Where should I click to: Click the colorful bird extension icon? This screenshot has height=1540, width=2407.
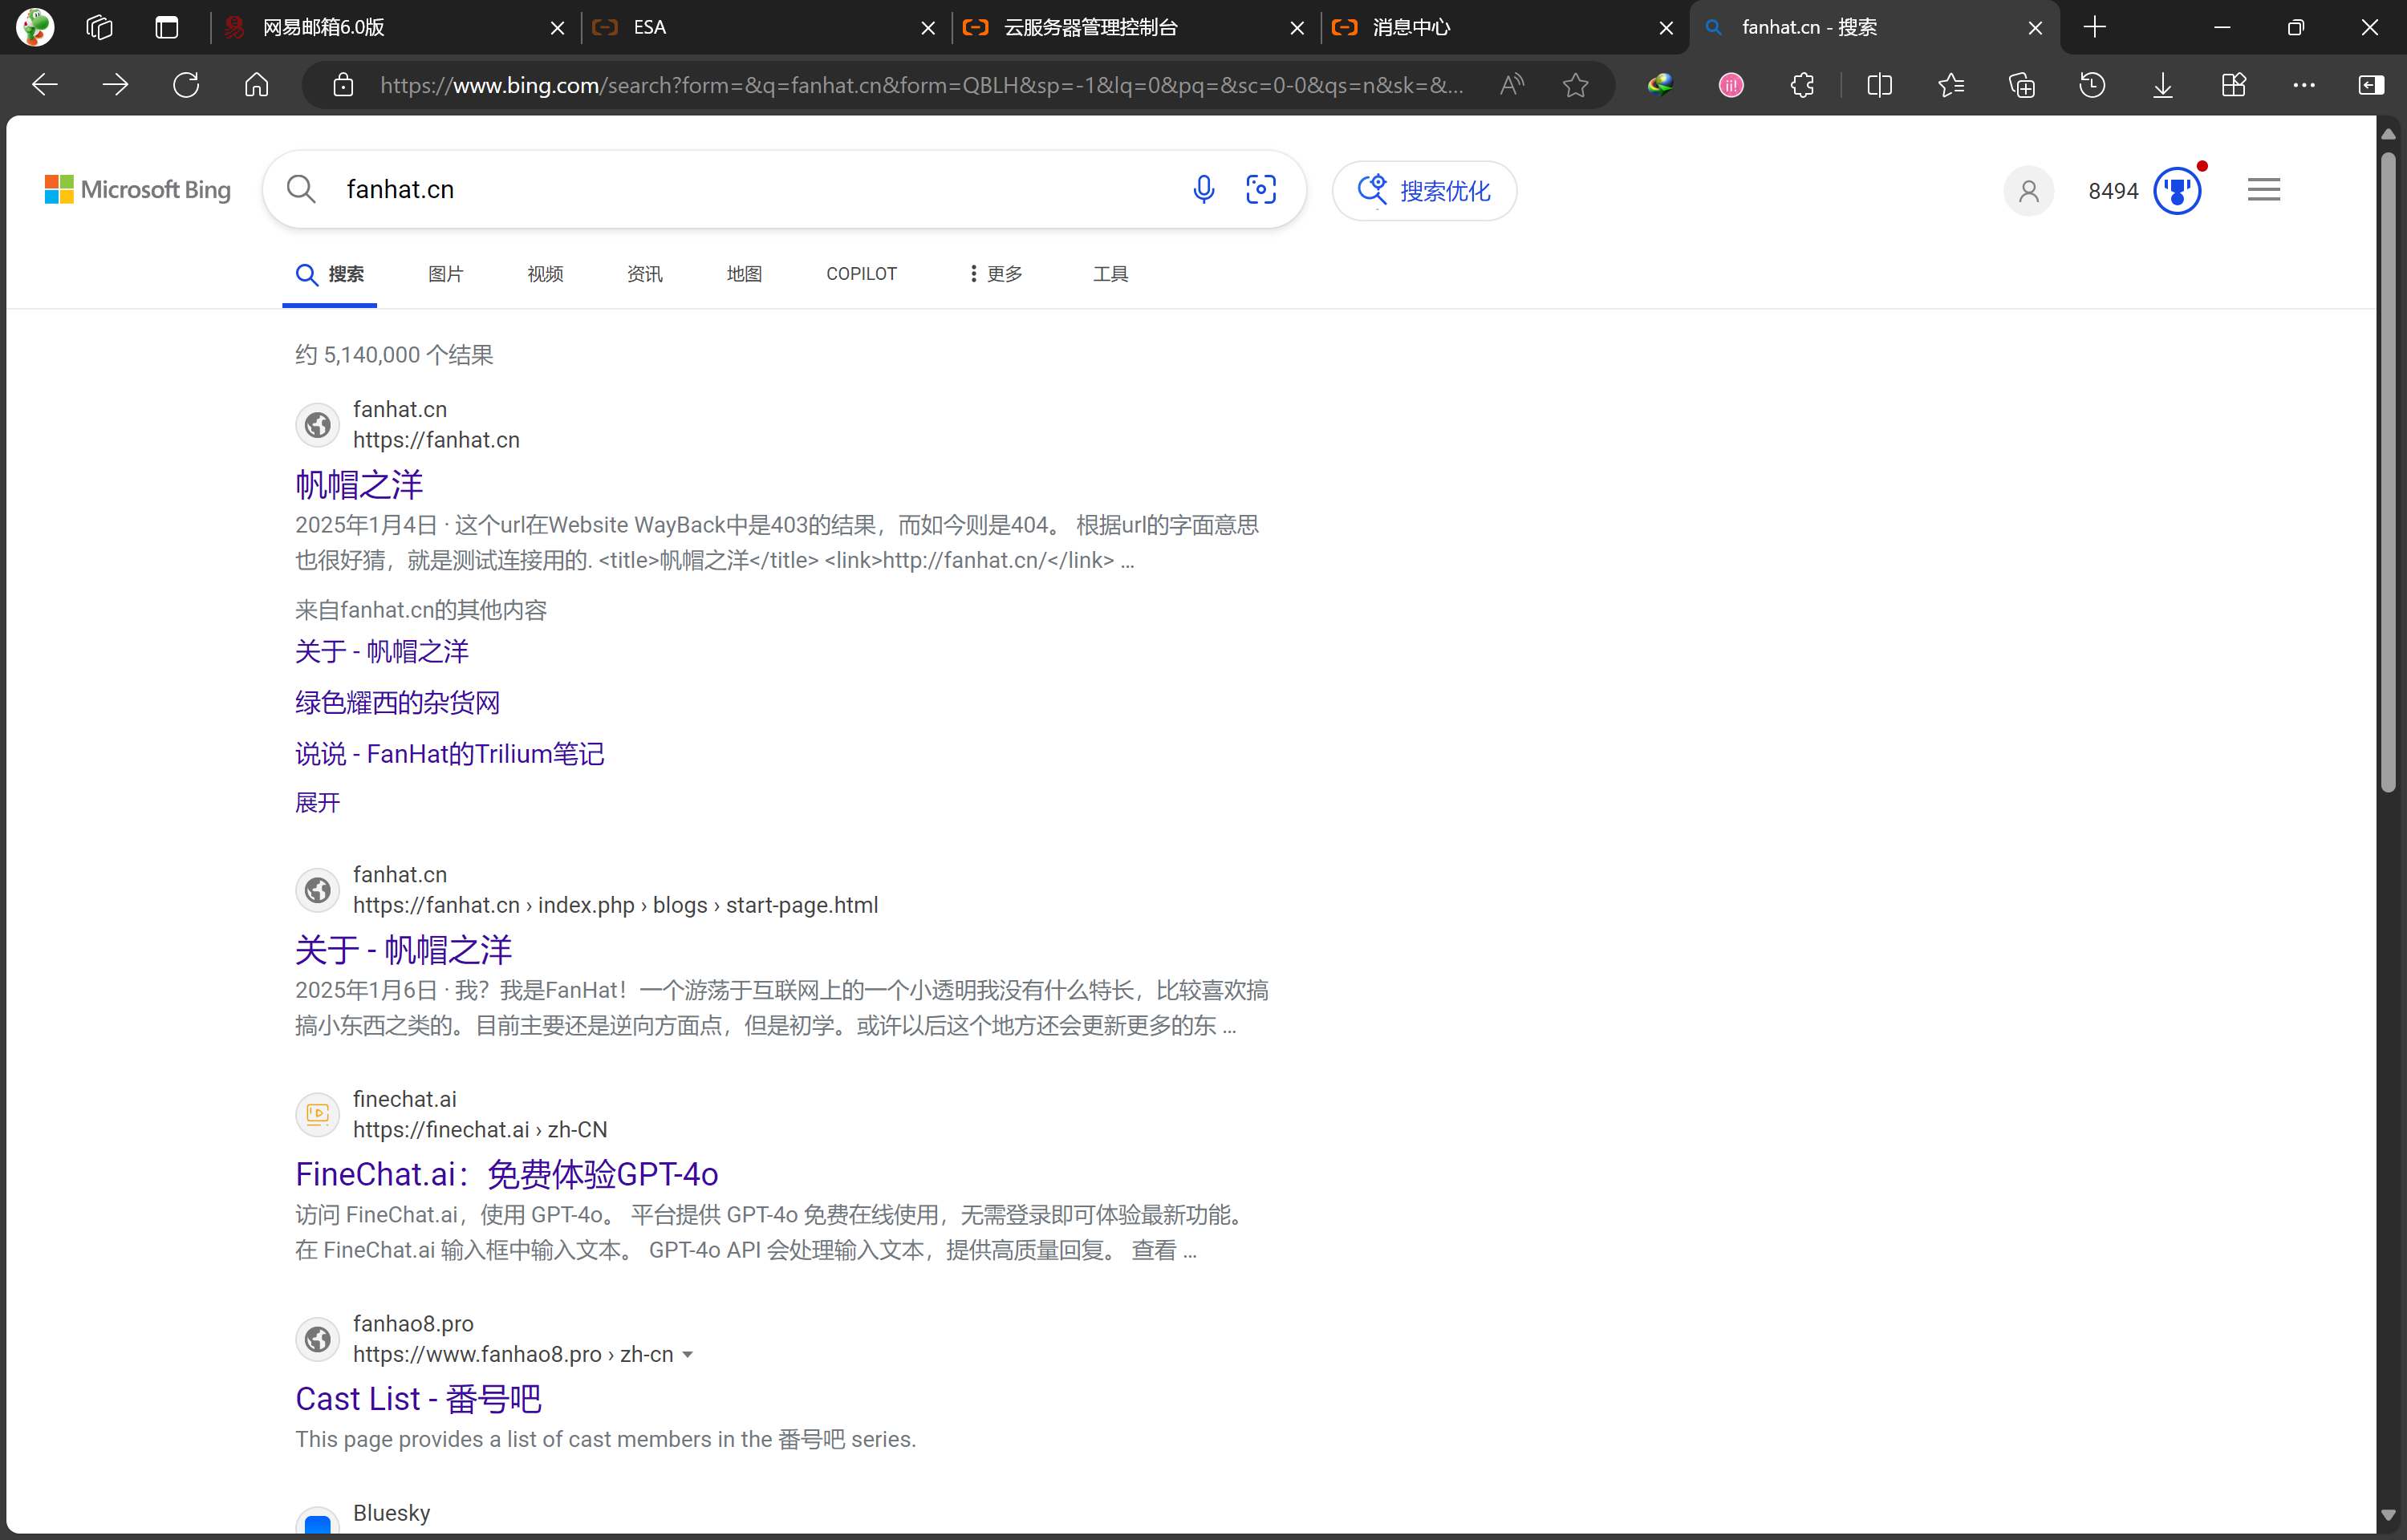point(1660,85)
